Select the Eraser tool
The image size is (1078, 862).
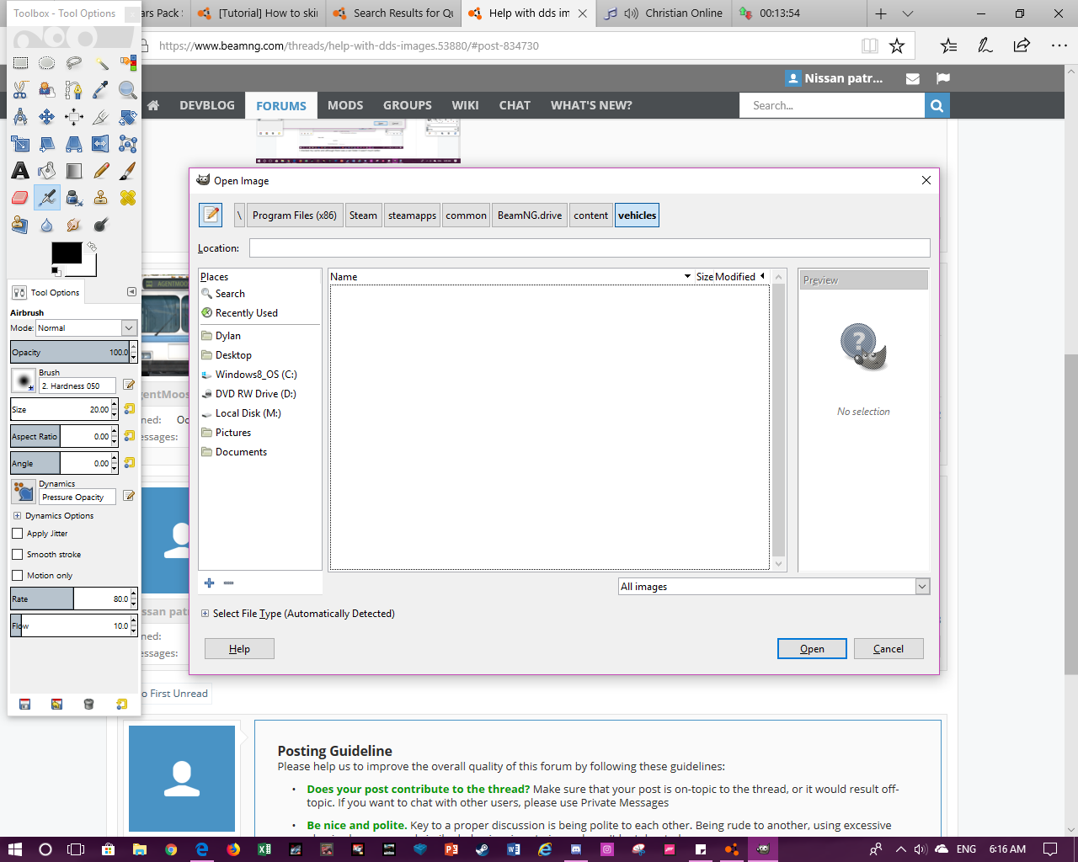pos(20,198)
